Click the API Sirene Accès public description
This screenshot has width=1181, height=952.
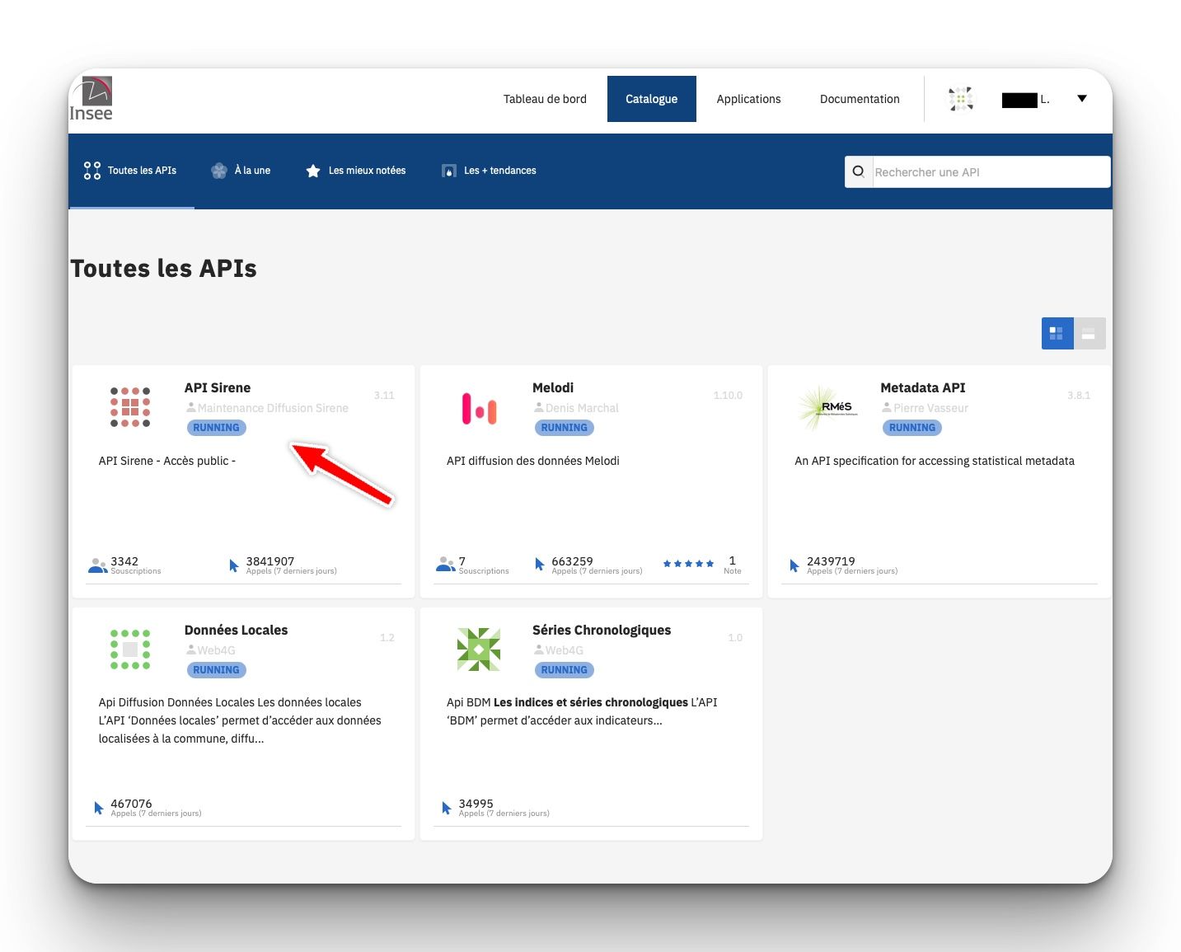point(166,461)
